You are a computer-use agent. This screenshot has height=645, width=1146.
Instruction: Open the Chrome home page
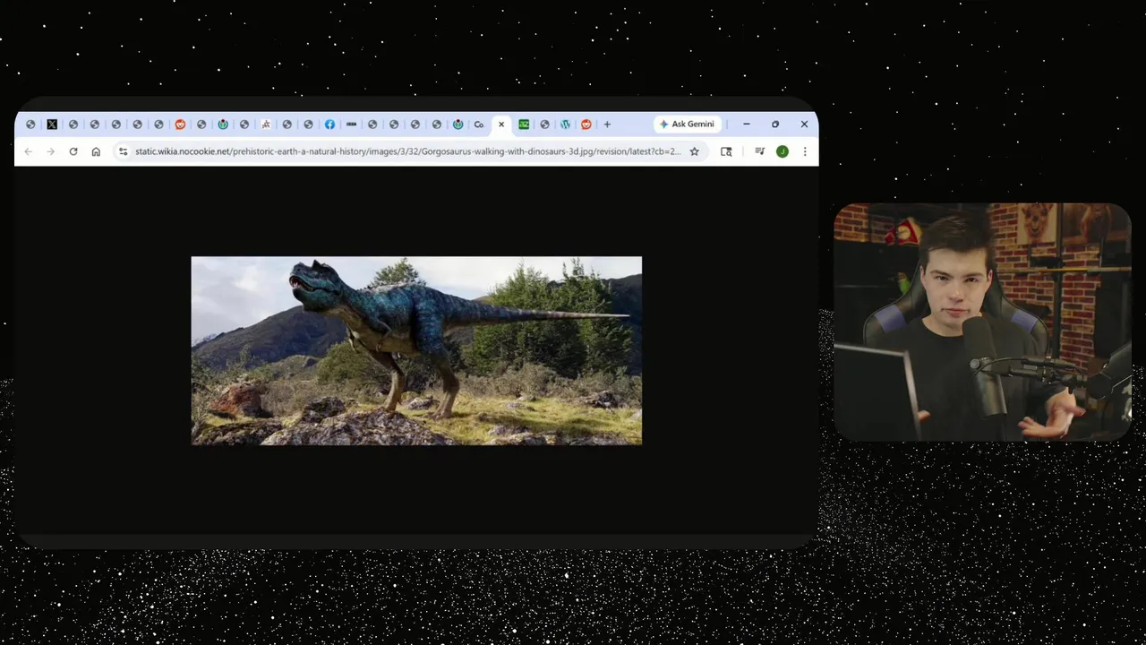click(96, 151)
